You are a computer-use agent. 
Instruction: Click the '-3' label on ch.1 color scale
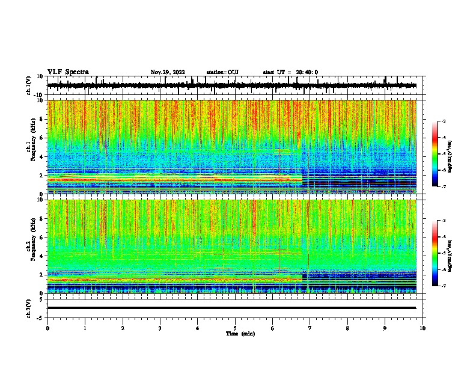click(443, 121)
